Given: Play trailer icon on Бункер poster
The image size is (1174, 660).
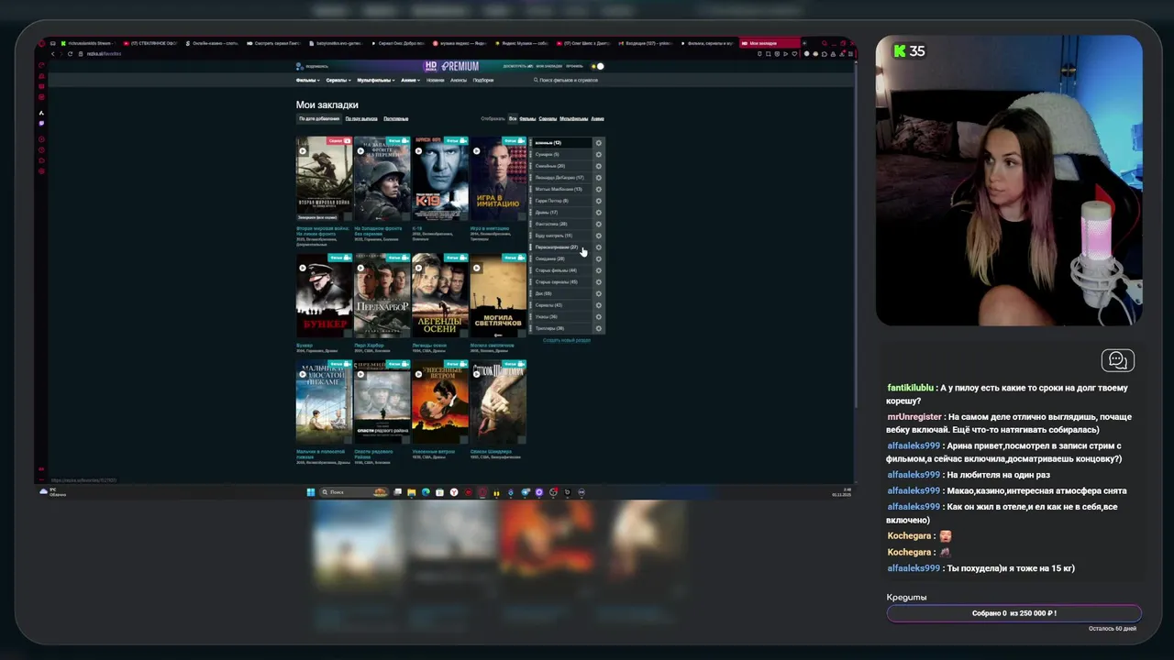Looking at the screenshot, I should 303,269.
